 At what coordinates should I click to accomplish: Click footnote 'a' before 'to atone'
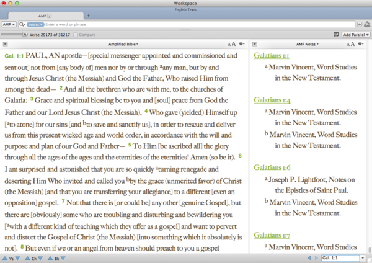pos(8,123)
